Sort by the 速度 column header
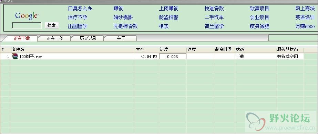Image resolution: width=318 pixels, height=134 pixels. 201,49
